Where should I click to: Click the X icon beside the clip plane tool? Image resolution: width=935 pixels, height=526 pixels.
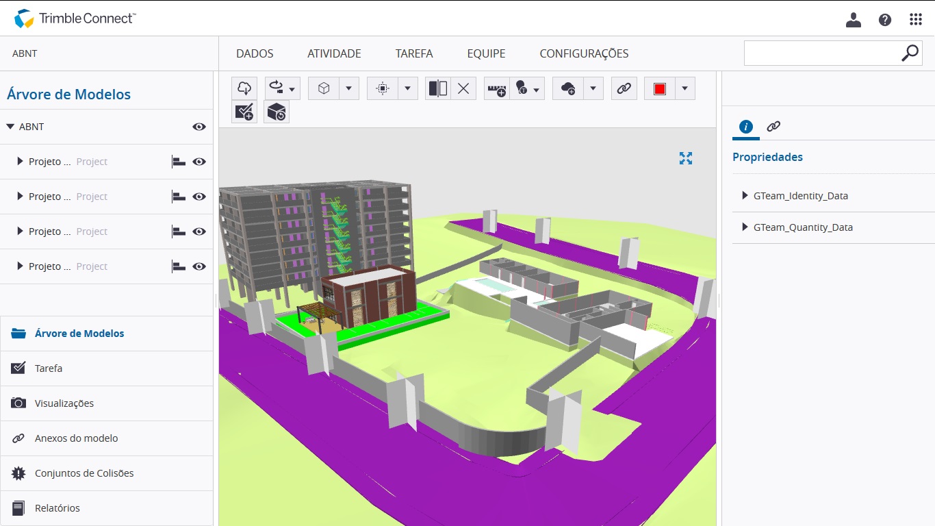click(463, 88)
